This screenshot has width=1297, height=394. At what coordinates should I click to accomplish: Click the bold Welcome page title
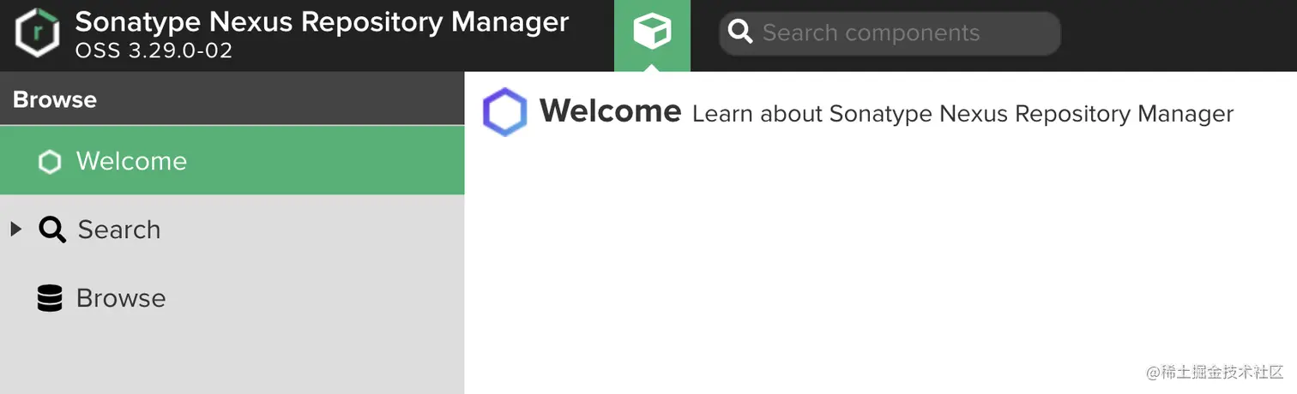(610, 111)
